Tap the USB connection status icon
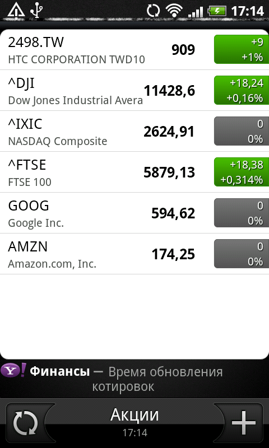Viewport: 269px width, 448px height. point(37,11)
